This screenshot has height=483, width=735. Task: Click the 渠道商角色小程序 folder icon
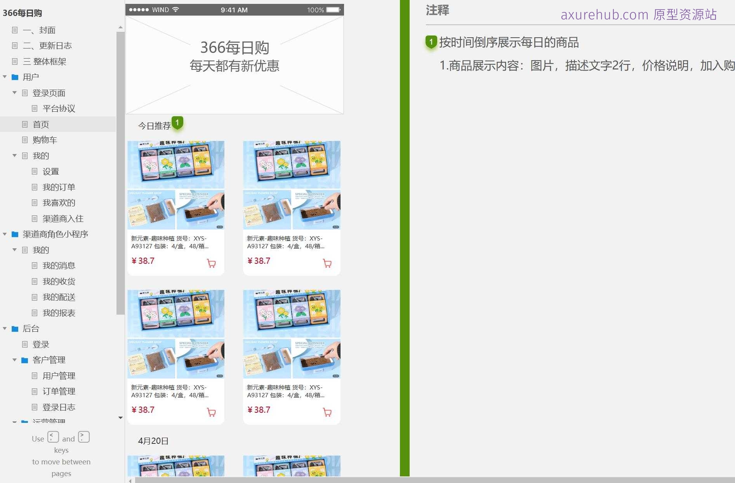15,234
